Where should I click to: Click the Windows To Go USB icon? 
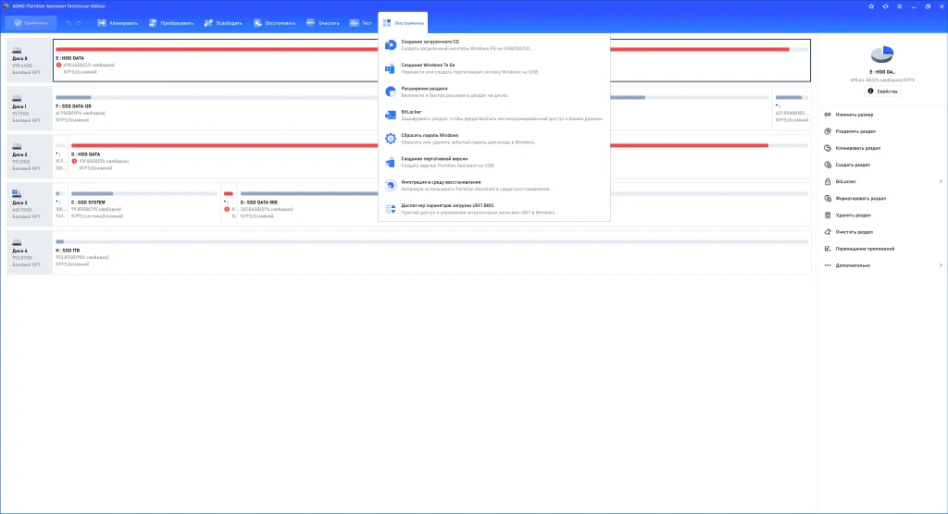coord(391,68)
